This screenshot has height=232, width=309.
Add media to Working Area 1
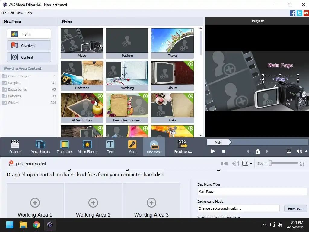tap(35, 203)
